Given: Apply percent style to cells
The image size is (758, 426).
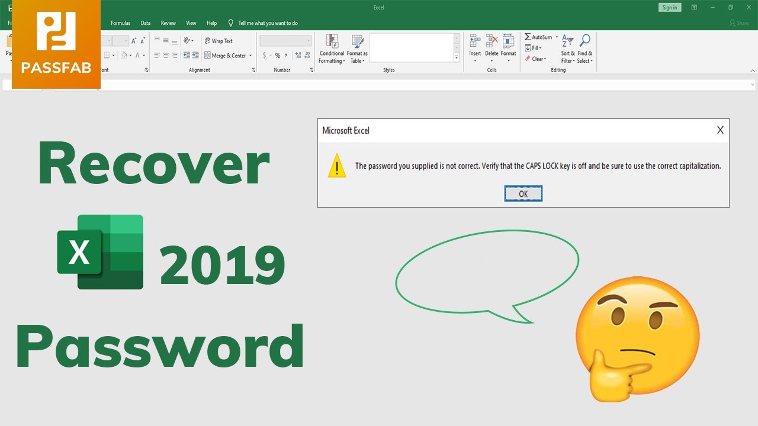Looking at the screenshot, I should click(277, 55).
